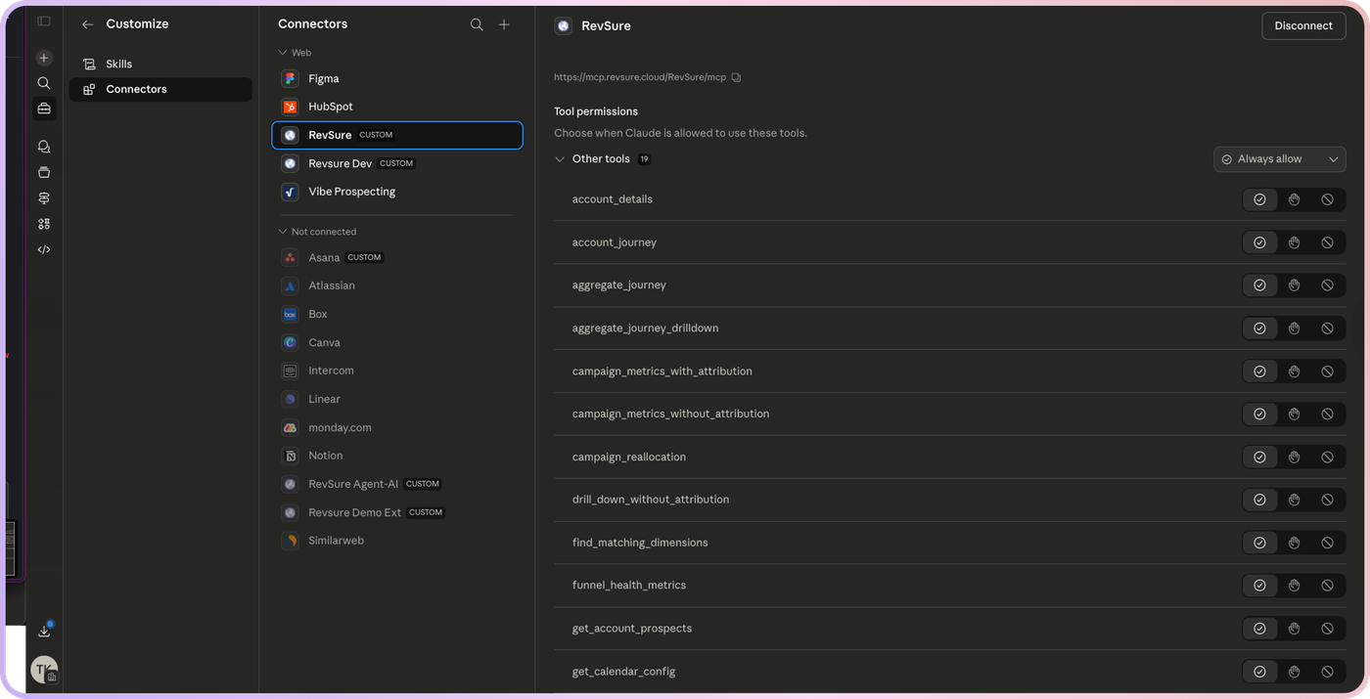
Task: Search connectors using magnifier icon
Action: (x=477, y=24)
